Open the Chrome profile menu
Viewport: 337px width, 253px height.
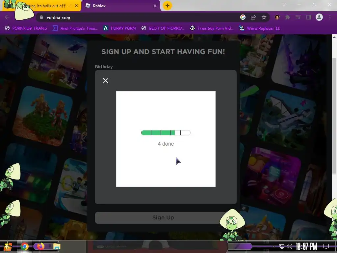tap(319, 17)
